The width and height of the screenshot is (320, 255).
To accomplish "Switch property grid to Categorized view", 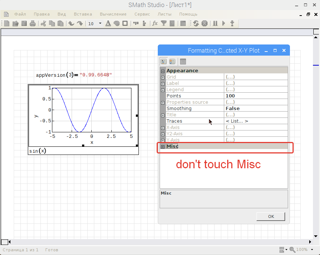I will point(164,62).
